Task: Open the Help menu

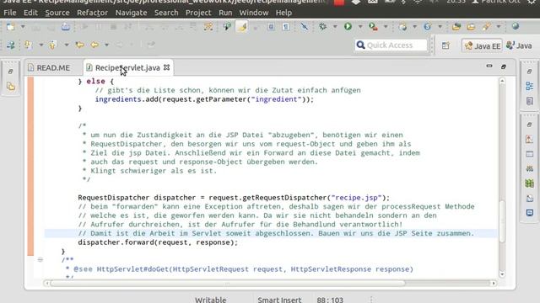Action: (283, 13)
